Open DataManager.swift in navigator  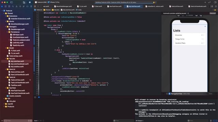17,29
